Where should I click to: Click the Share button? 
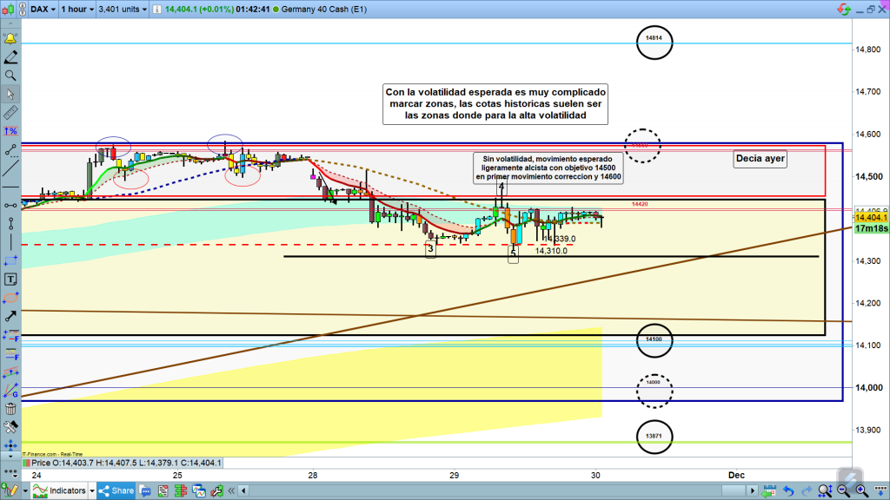click(x=116, y=490)
